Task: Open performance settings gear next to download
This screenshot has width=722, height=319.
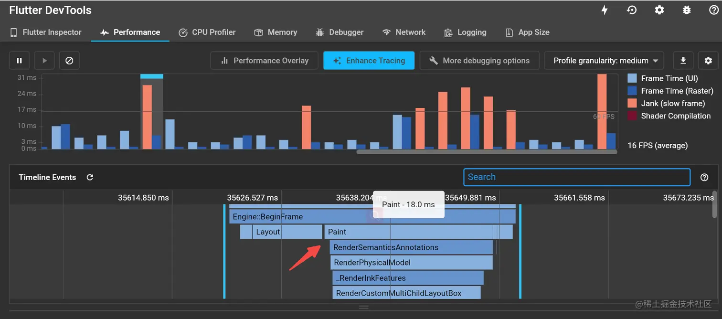Action: pos(708,61)
